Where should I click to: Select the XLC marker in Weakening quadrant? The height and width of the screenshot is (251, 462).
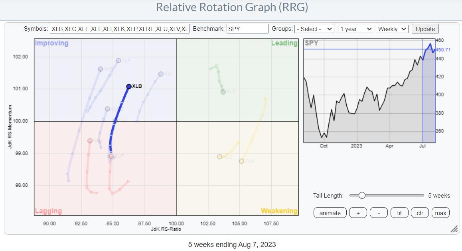[219, 157]
